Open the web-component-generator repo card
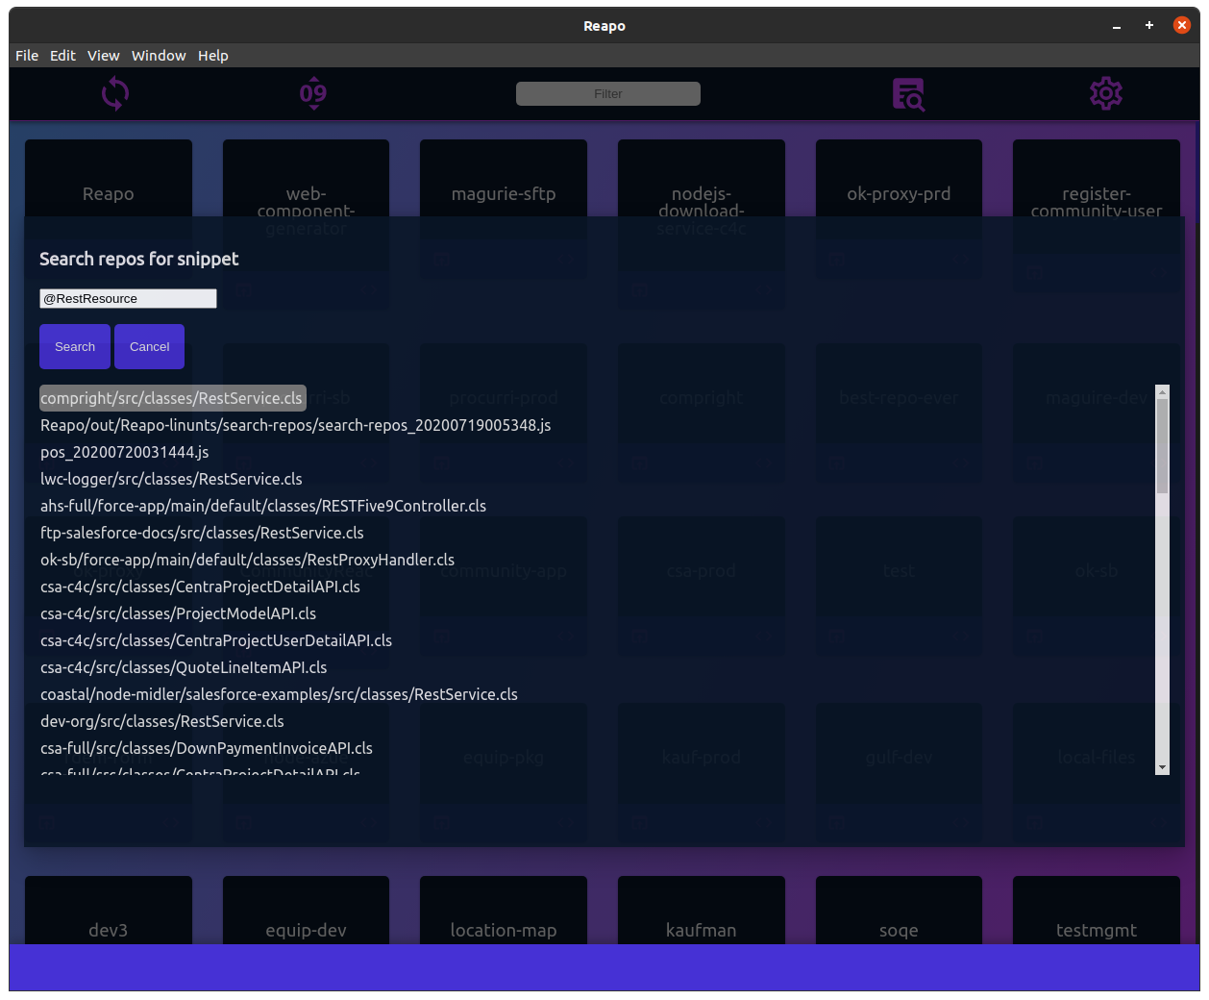 point(306,178)
